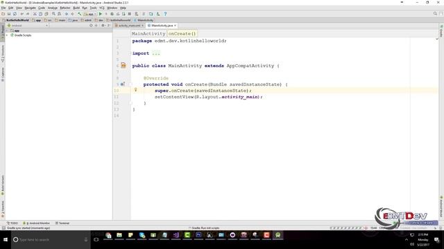Click the Open folder toolbar icon
Screen dimensions: 444x249
[x=3, y=14]
